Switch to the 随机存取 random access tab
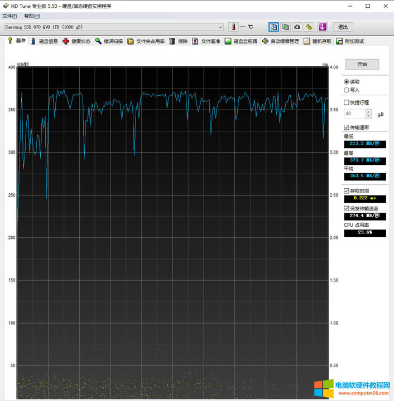This screenshot has width=394, height=401. click(318, 41)
